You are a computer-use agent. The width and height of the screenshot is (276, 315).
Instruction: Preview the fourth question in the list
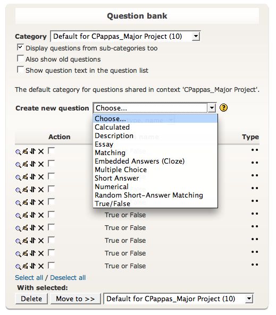pyautogui.click(x=18, y=190)
